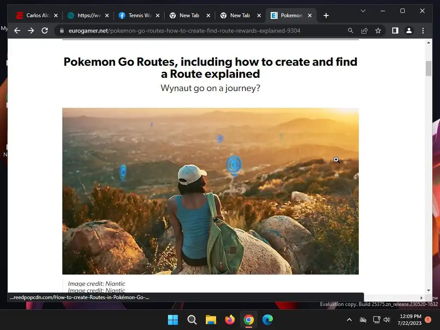Select the active Pokemon tab
Screen dimensions: 440x330
click(291, 15)
